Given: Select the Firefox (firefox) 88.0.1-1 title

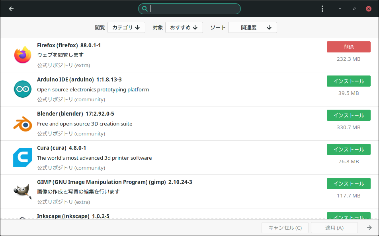Looking at the screenshot, I should [x=69, y=45].
